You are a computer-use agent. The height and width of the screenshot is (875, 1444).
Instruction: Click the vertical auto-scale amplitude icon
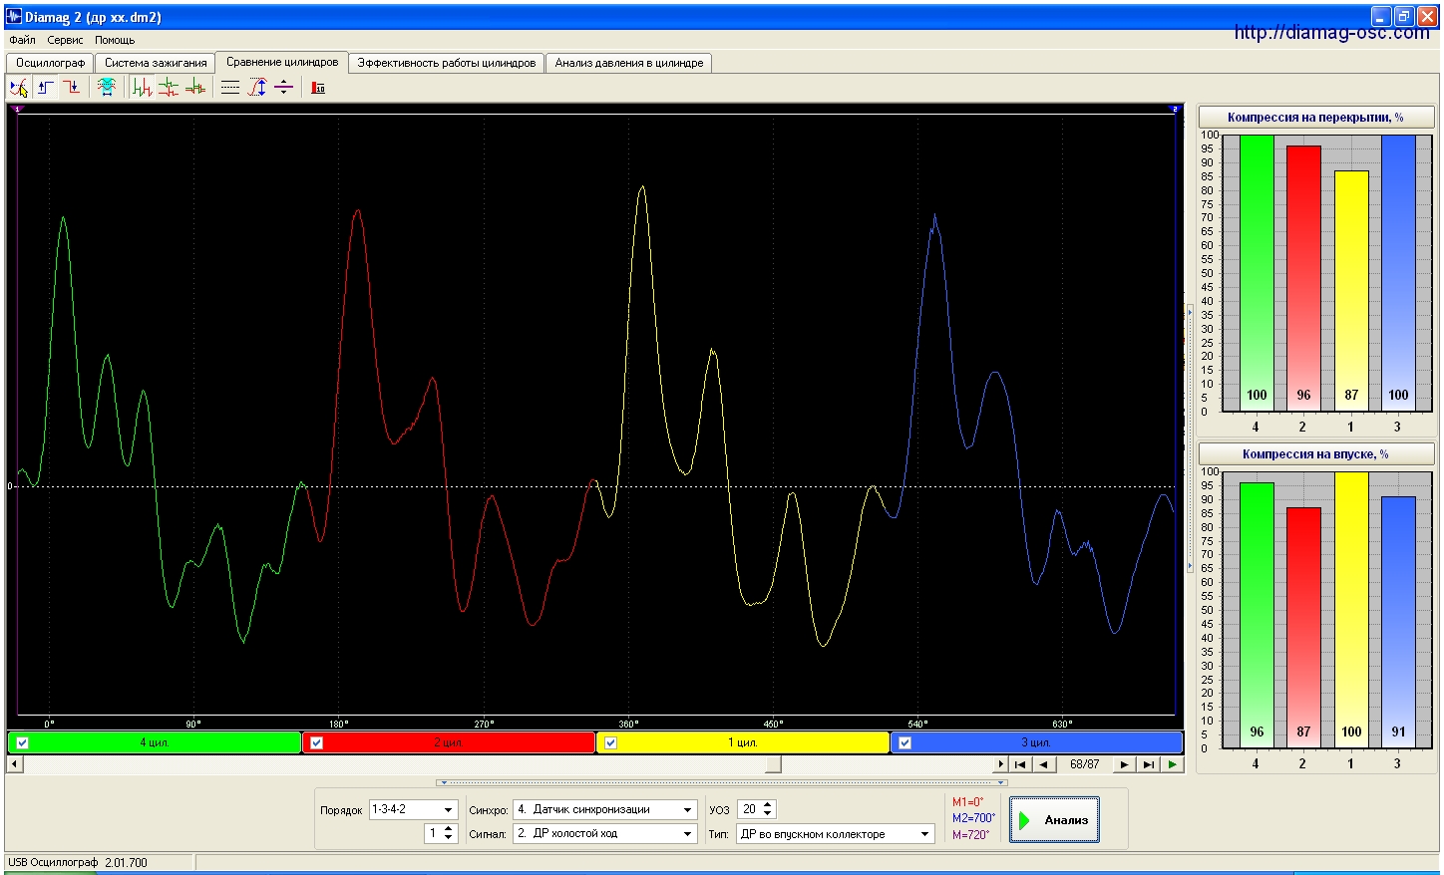257,88
